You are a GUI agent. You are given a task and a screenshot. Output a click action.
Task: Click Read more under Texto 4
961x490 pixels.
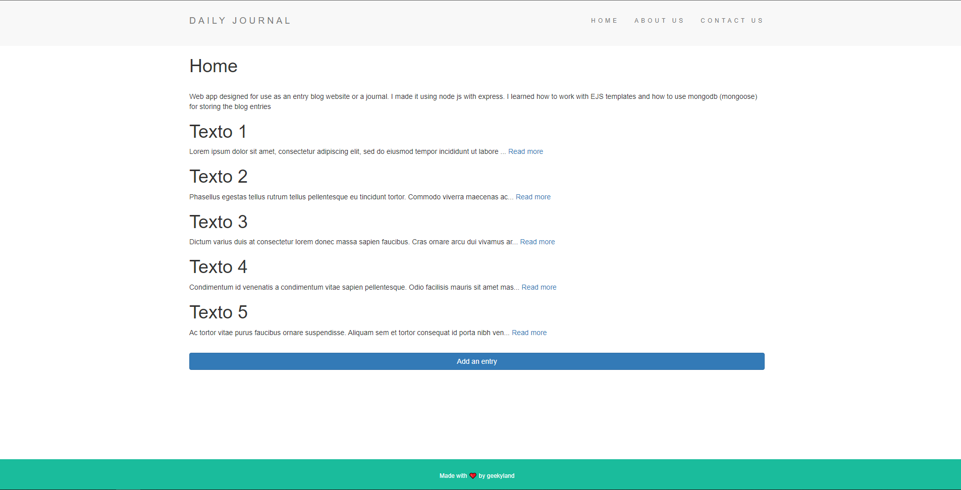point(539,287)
